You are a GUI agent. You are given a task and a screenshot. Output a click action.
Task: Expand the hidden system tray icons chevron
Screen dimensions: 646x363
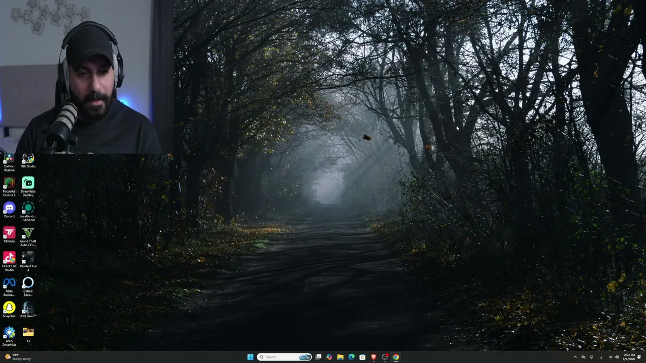point(575,357)
